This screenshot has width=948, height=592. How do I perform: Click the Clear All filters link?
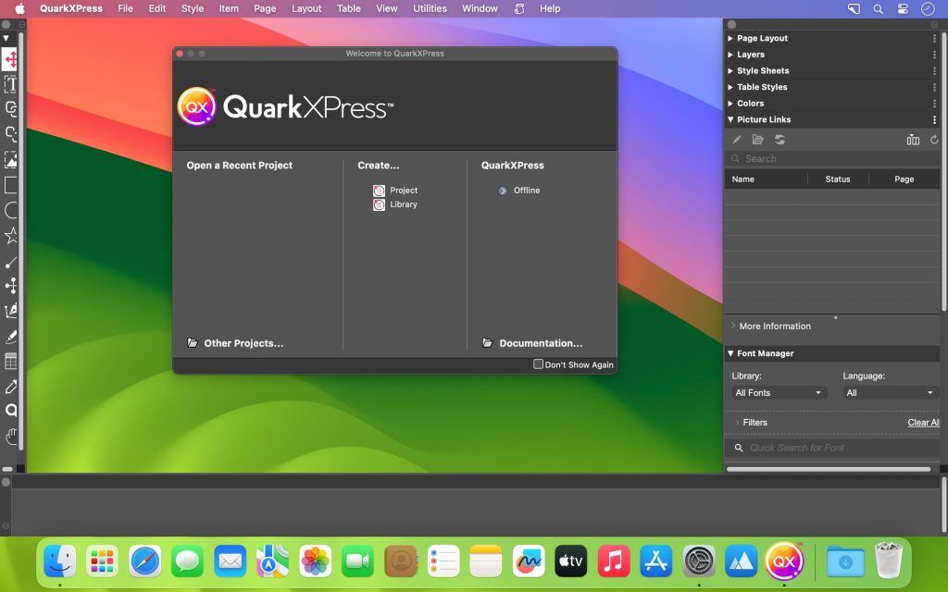(x=923, y=422)
